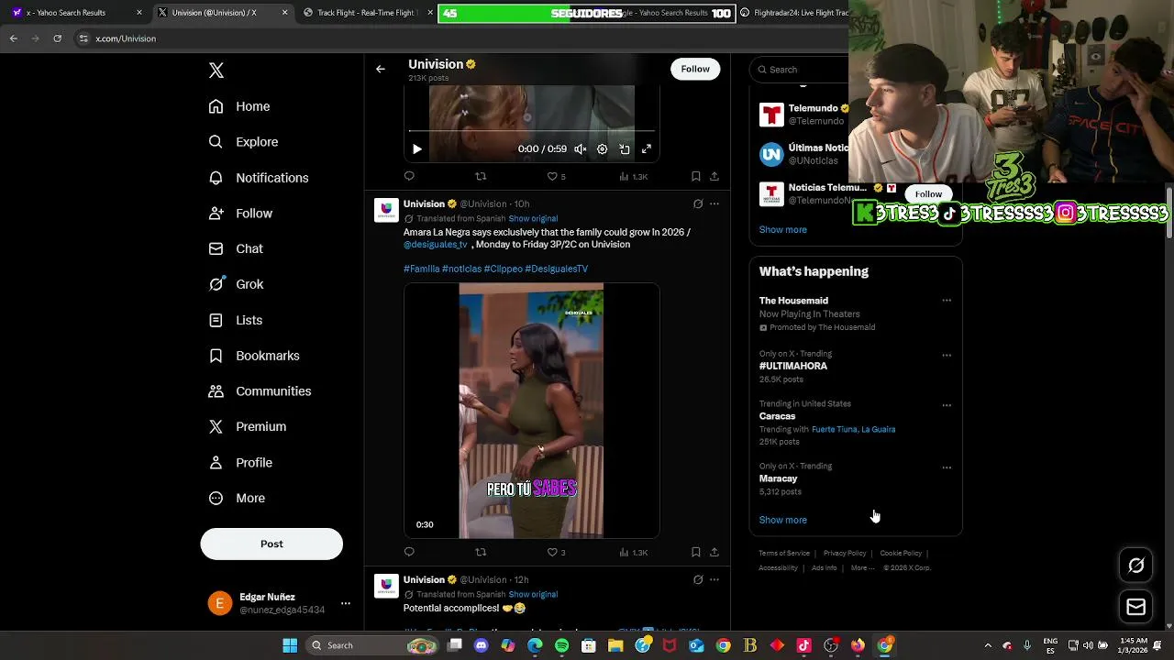Image resolution: width=1174 pixels, height=660 pixels.
Task: Open Grok from sidebar
Action: tap(236, 284)
